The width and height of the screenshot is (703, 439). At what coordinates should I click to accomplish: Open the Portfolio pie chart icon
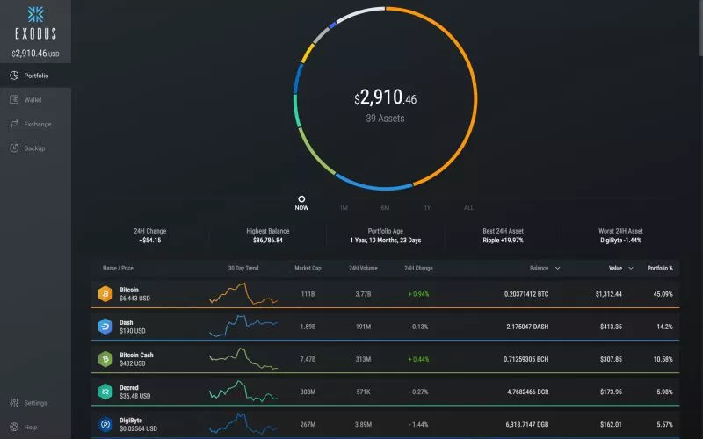click(14, 76)
